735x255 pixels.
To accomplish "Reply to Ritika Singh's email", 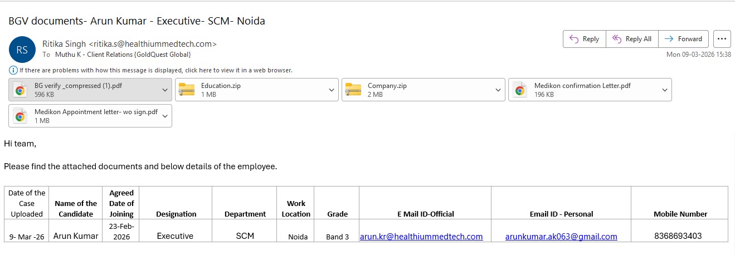I will [x=584, y=39].
